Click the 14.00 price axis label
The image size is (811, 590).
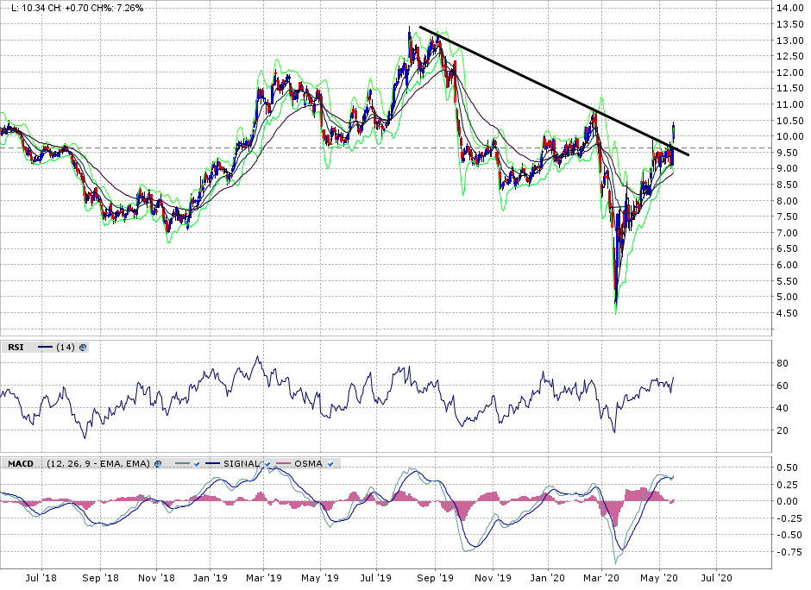click(789, 9)
